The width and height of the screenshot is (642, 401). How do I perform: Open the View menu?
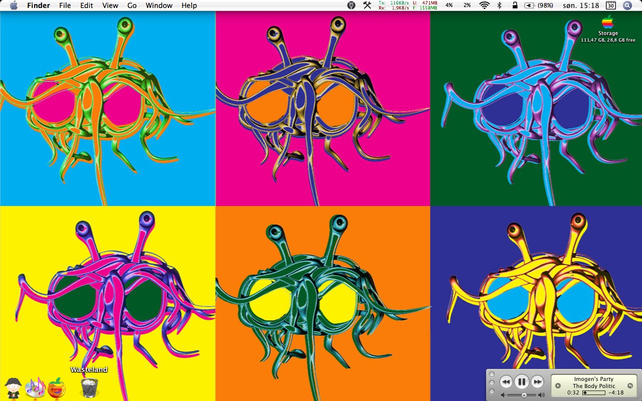pyautogui.click(x=110, y=6)
